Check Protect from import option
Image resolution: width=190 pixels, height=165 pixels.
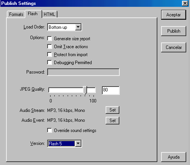pyautogui.click(x=49, y=54)
